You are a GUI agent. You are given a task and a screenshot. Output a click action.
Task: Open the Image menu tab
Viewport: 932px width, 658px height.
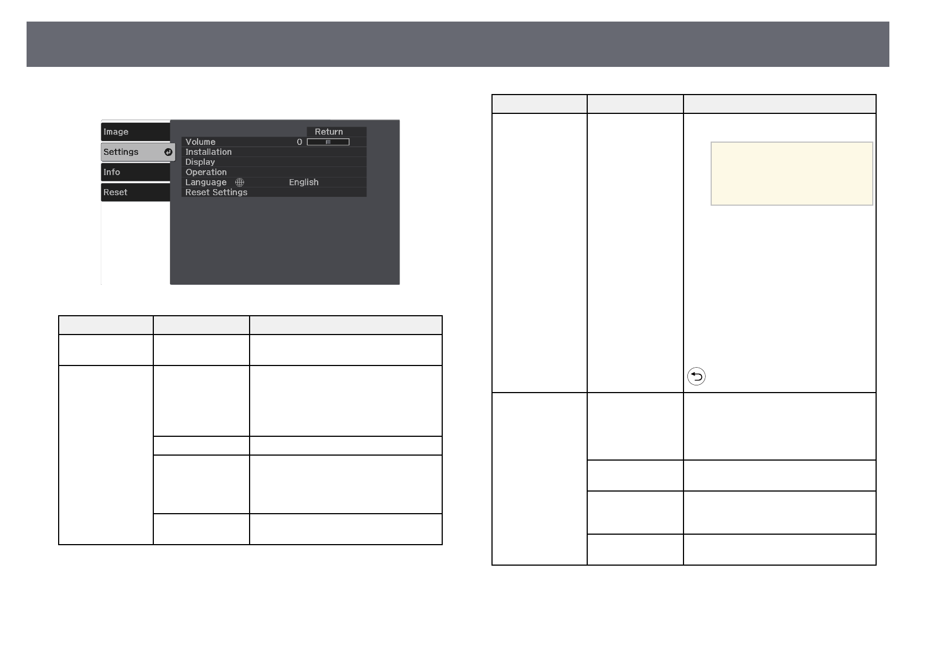[136, 132]
